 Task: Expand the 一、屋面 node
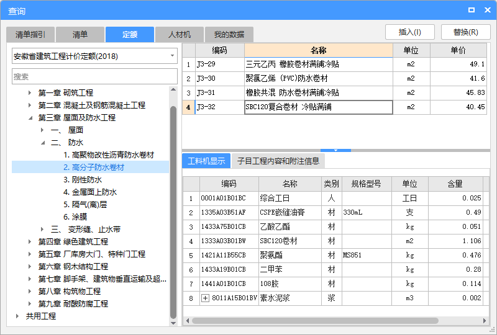42,130
